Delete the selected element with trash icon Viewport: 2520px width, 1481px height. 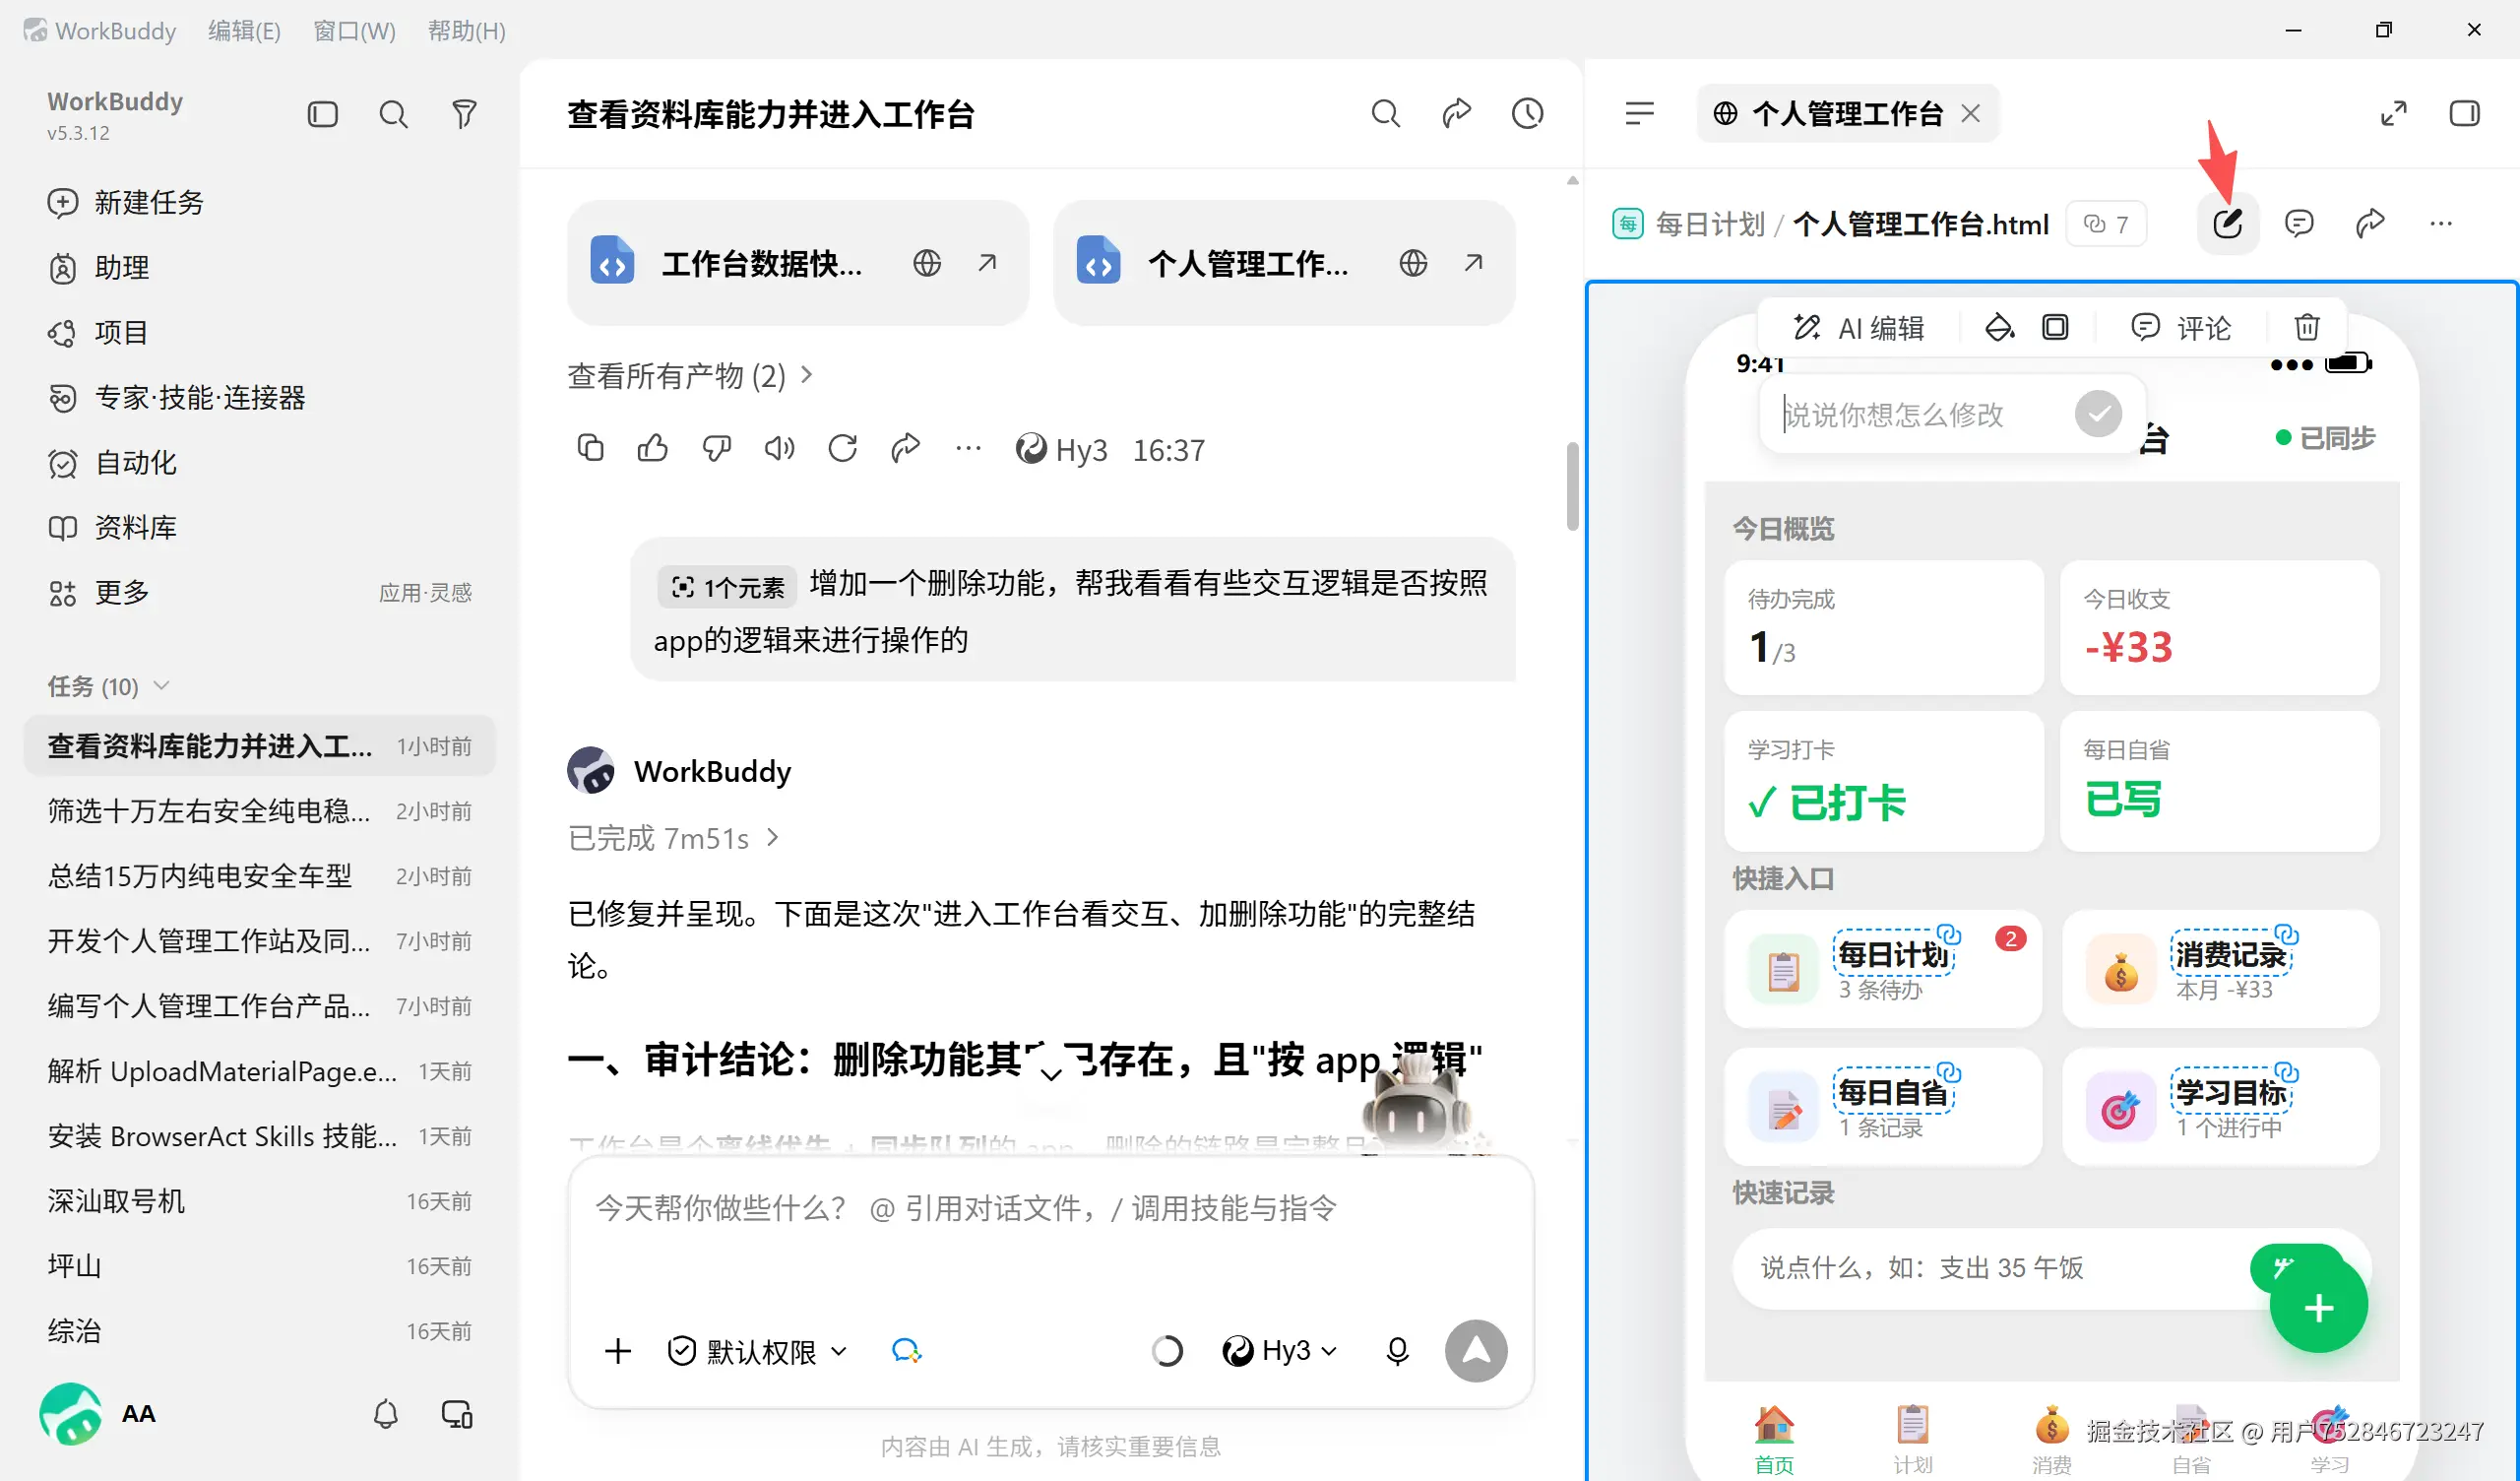click(x=2307, y=327)
